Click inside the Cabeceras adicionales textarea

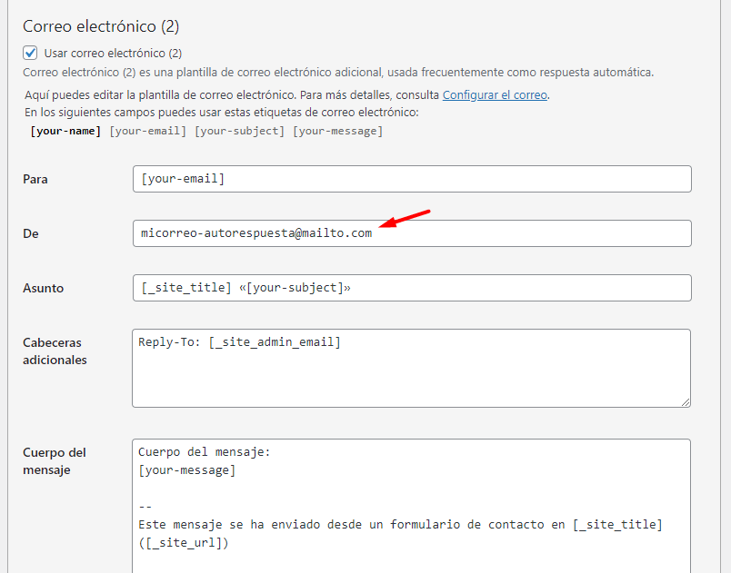click(x=411, y=368)
